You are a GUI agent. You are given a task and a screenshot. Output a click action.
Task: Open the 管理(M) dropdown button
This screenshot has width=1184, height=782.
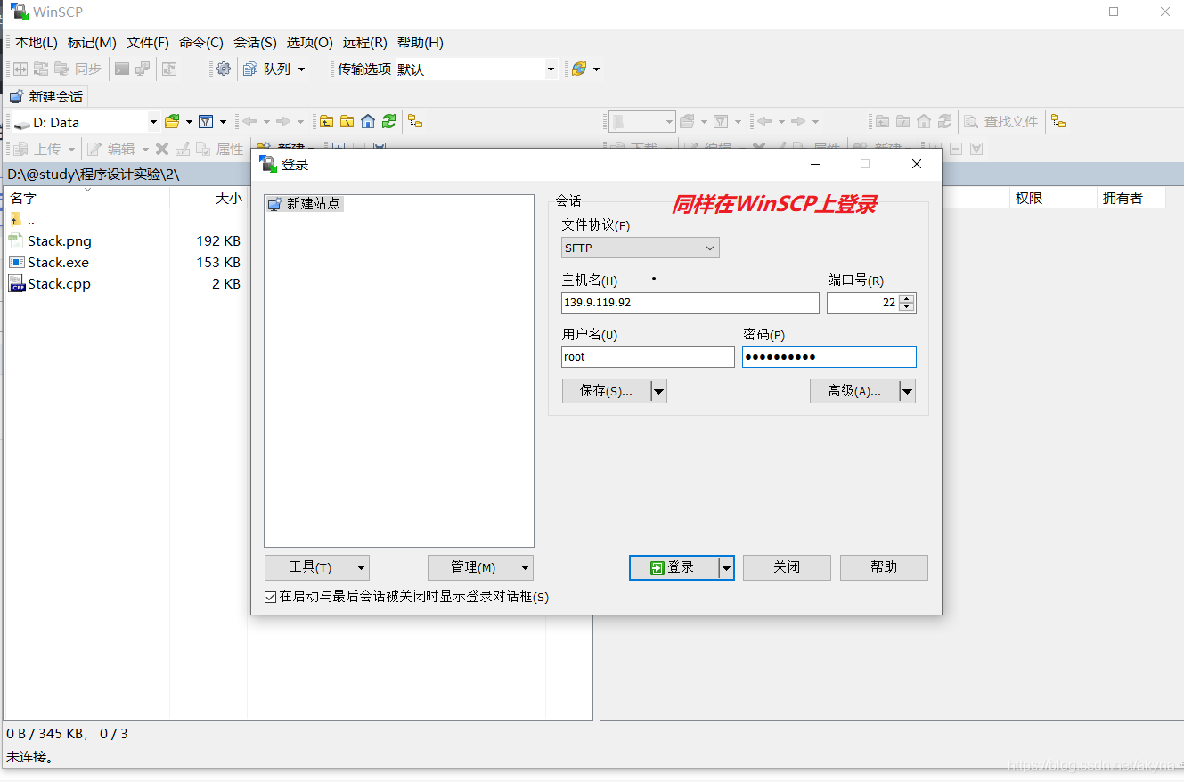[x=480, y=567]
